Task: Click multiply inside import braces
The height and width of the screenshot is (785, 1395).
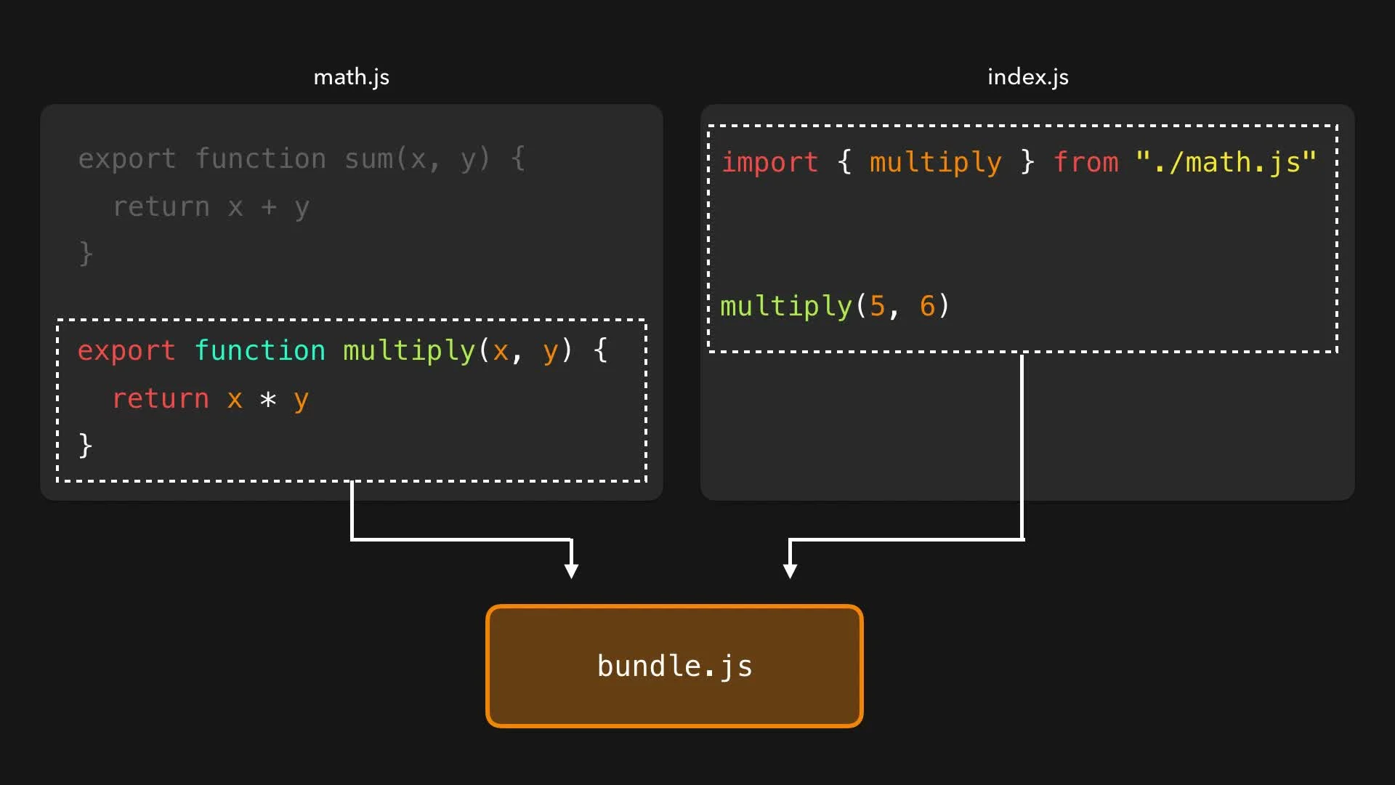Action: (x=935, y=162)
